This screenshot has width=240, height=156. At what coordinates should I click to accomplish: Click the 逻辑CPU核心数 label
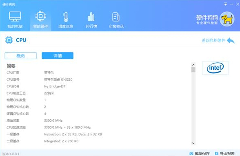[18, 114]
